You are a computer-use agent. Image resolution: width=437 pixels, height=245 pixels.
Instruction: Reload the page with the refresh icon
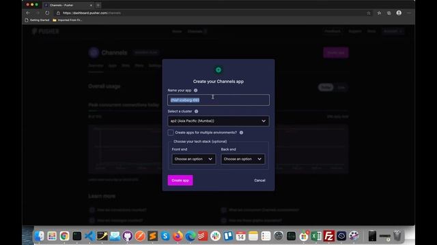pos(47,13)
